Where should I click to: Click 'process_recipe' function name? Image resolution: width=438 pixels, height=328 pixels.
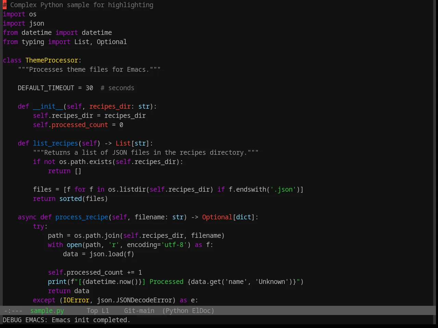click(x=82, y=217)
